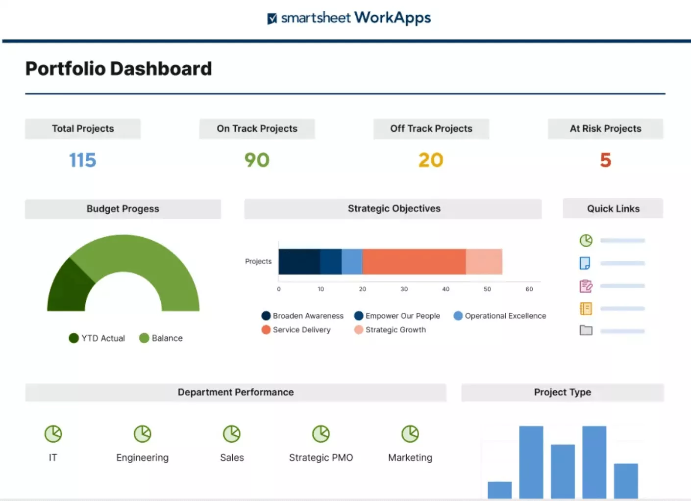Click the Off Track Projects count 20

tap(431, 160)
